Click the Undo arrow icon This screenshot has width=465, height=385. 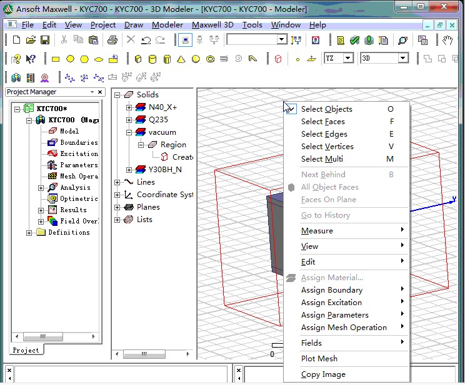tap(146, 40)
